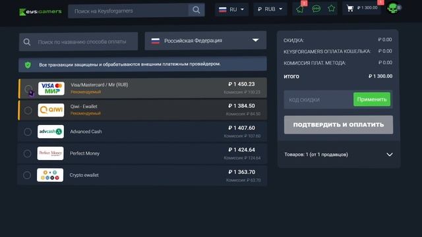Click the ₽ 1 407.60 price
Screen dimensions: 422x237
point(241,128)
